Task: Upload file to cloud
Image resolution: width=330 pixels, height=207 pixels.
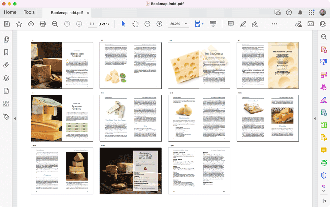Action: coord(31,24)
